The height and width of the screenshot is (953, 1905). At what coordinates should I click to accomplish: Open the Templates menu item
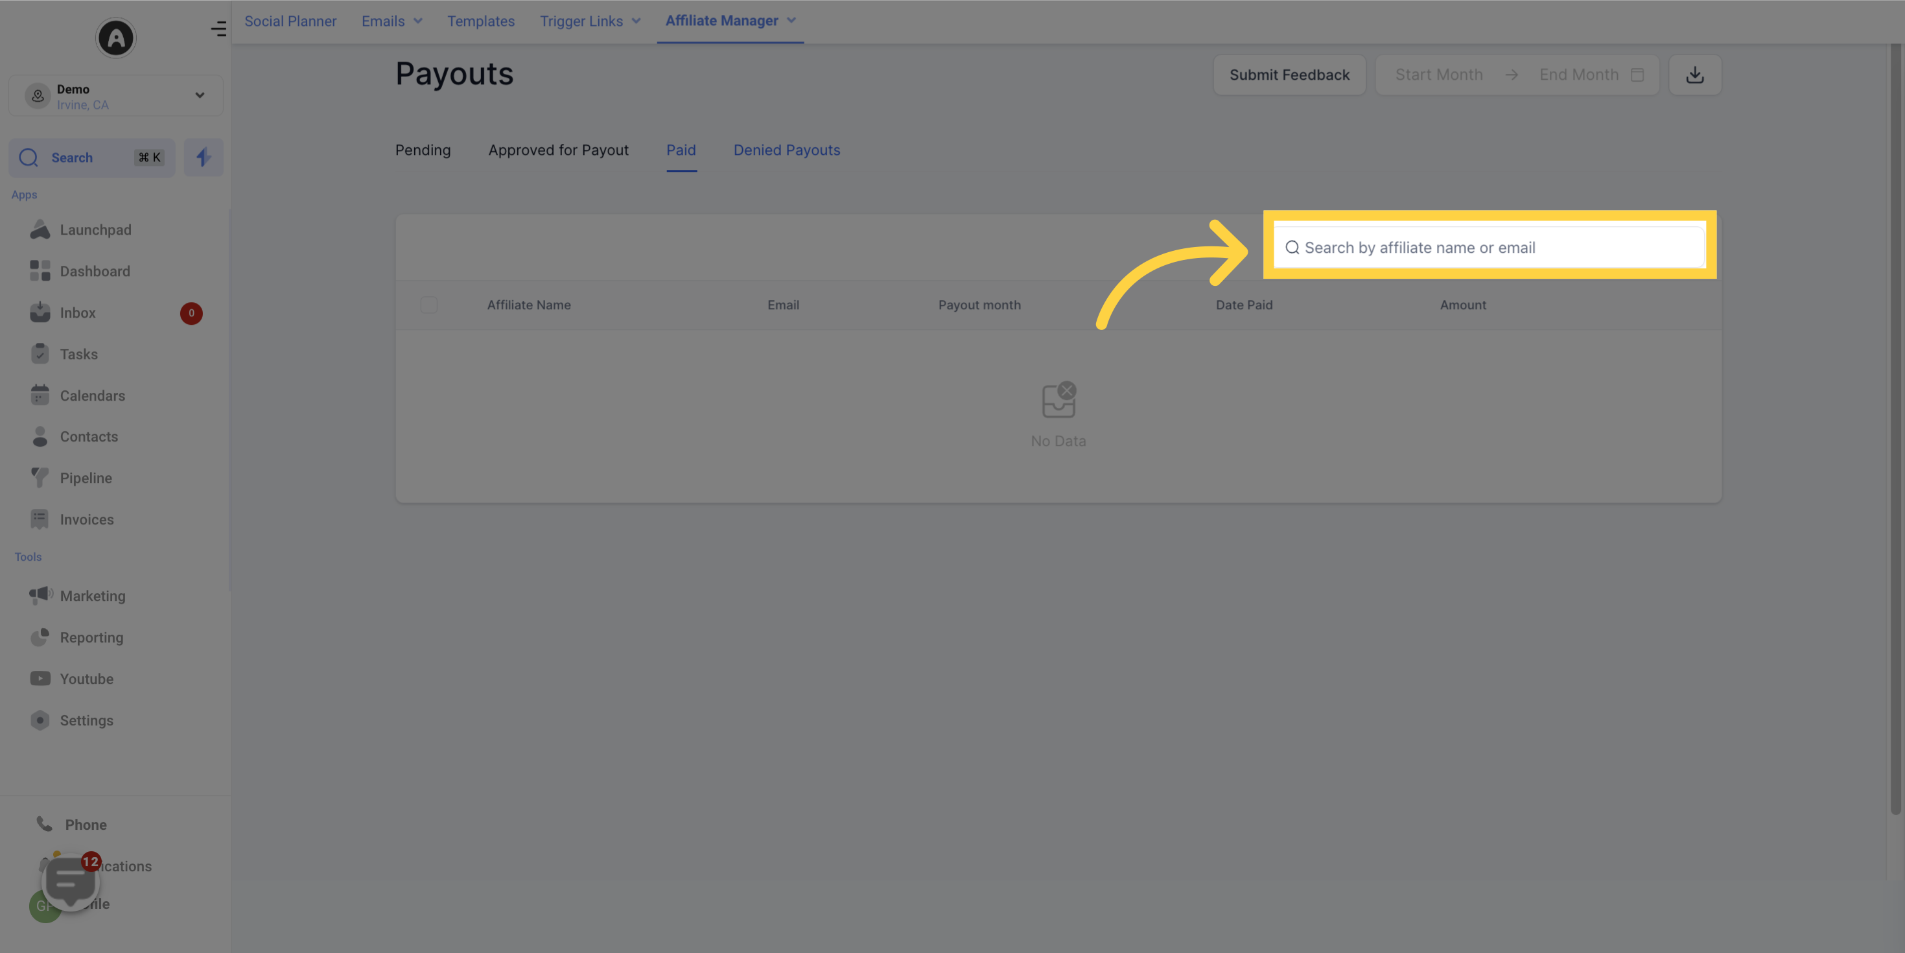coord(481,21)
